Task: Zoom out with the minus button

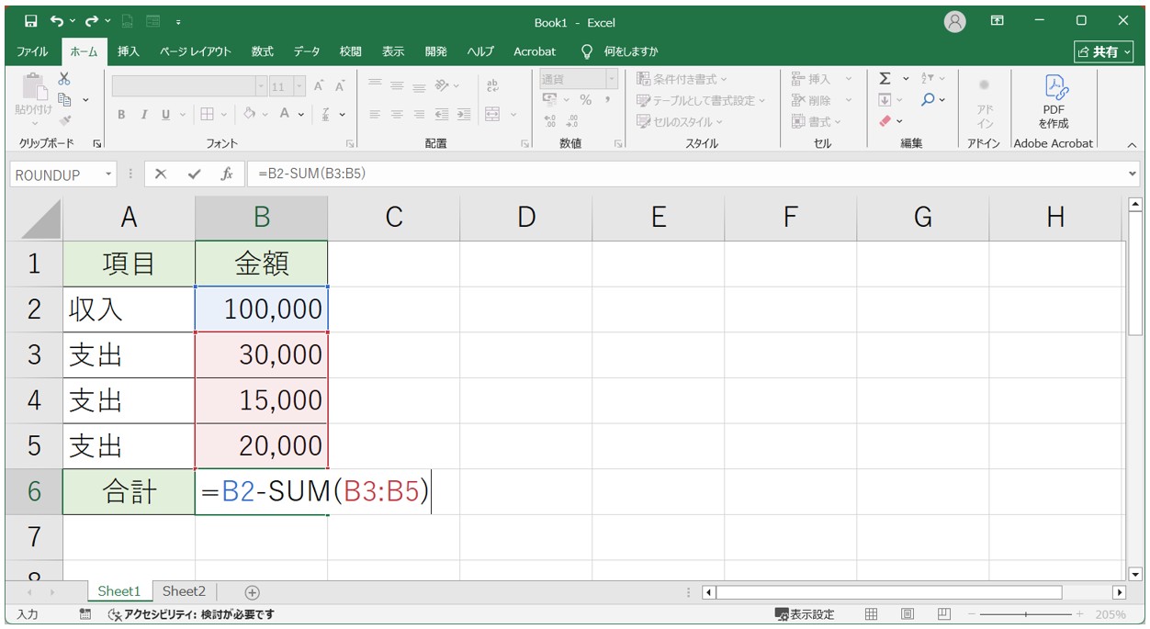Action: (x=972, y=614)
